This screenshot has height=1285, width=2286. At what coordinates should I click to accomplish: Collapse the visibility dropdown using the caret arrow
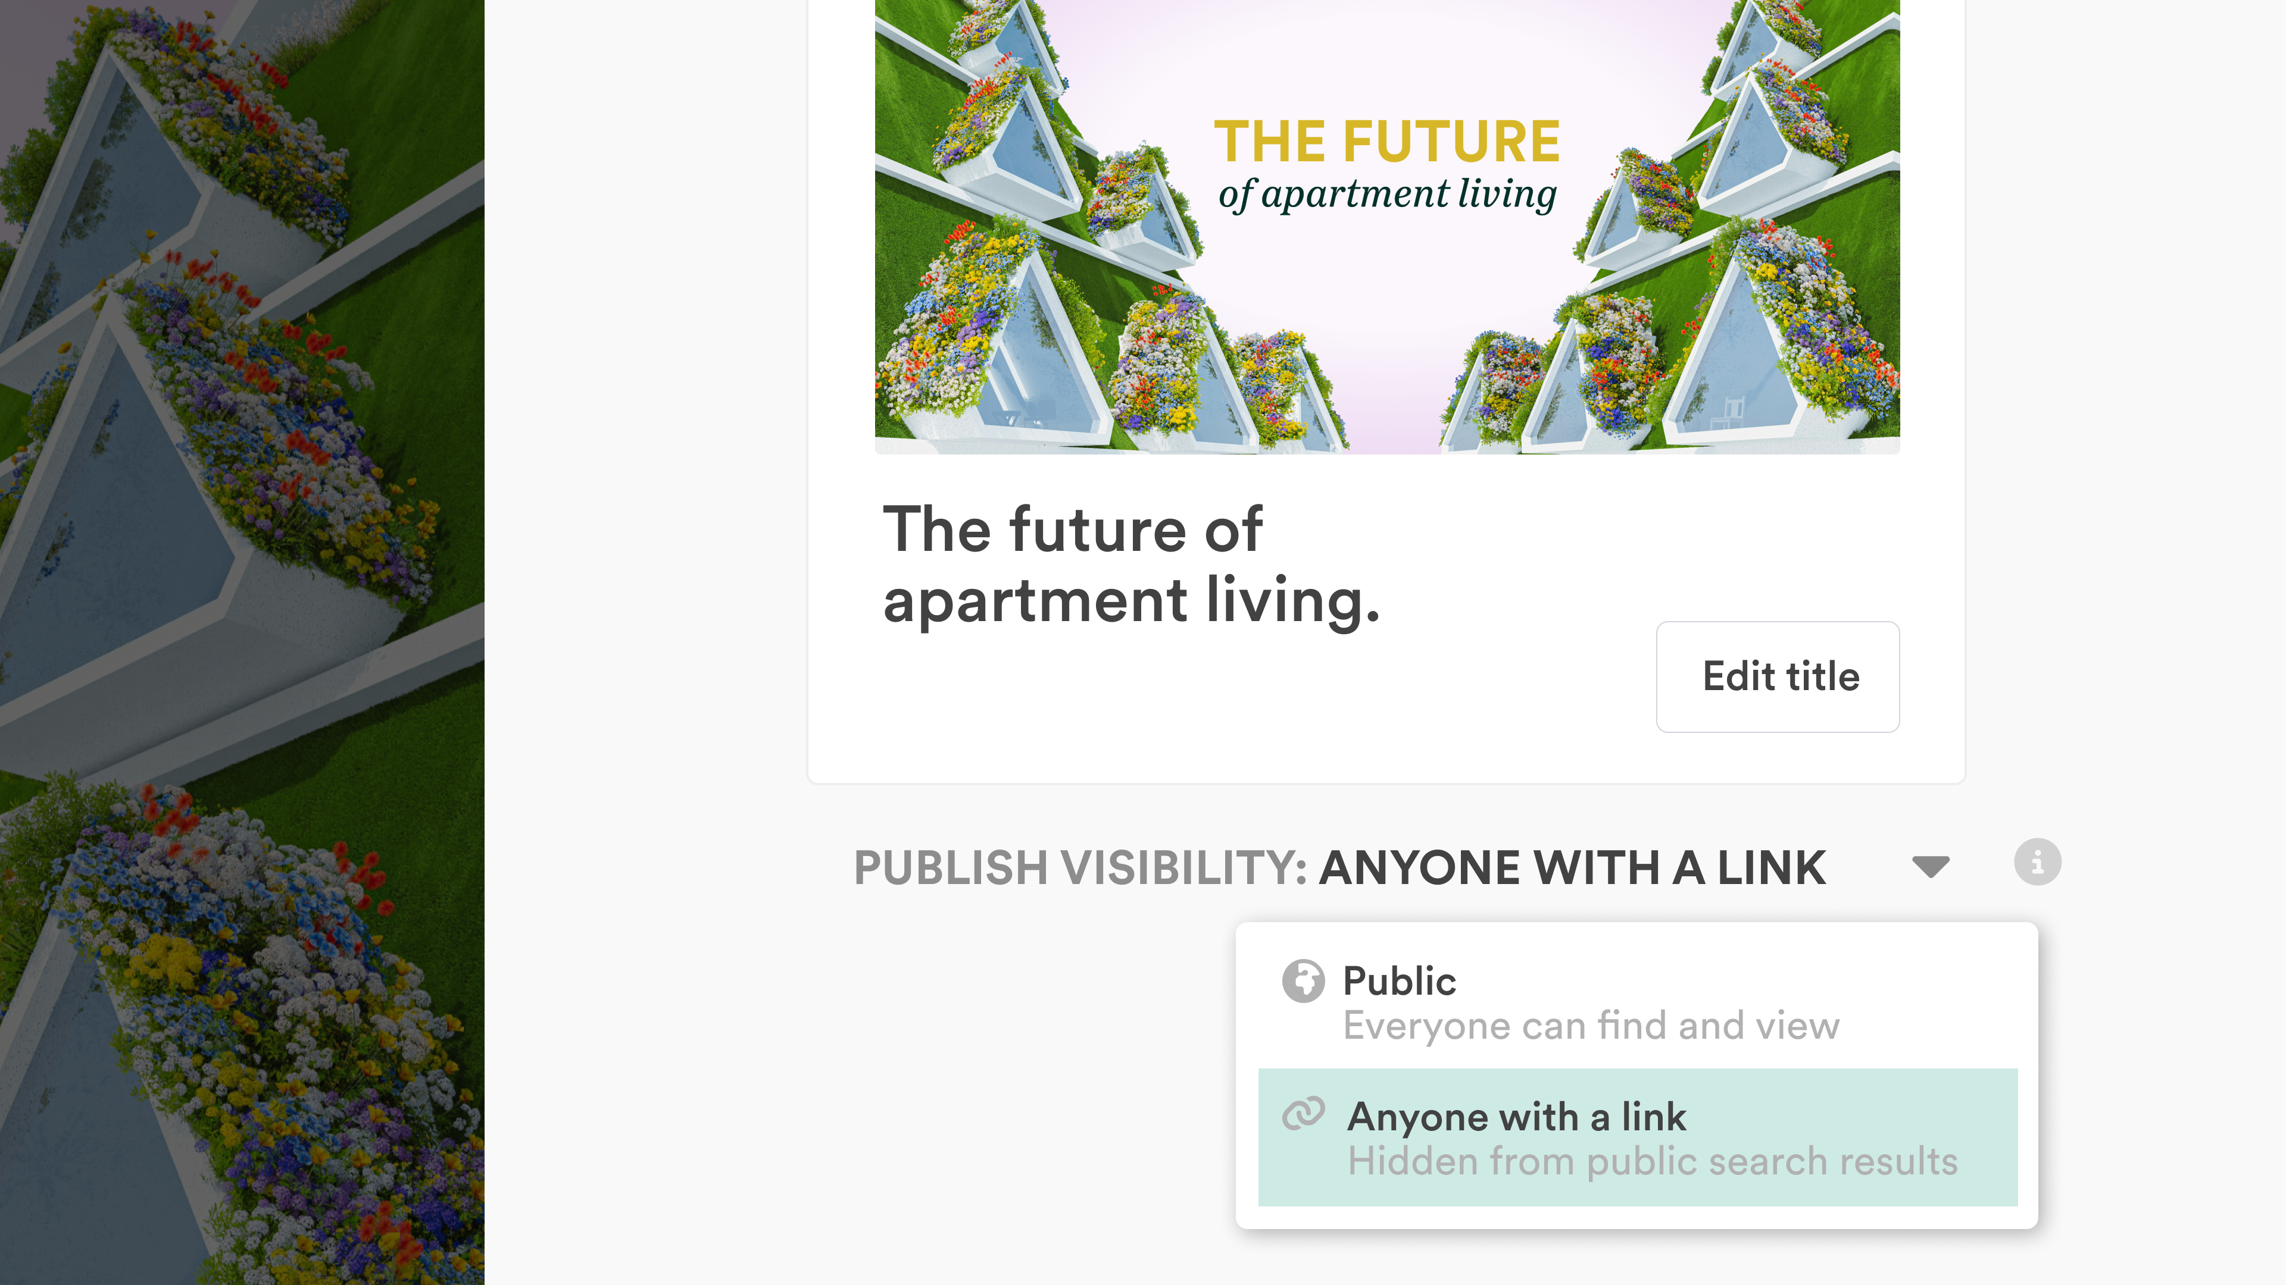coord(1930,866)
